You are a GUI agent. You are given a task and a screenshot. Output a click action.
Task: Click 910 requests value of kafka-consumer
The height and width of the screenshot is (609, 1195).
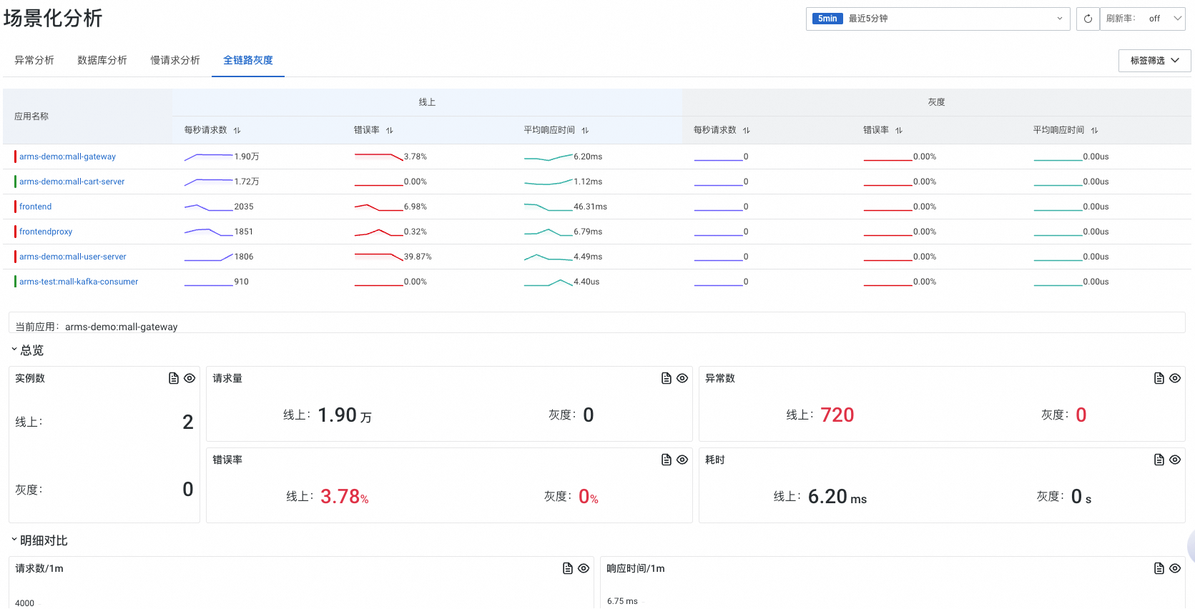click(242, 282)
